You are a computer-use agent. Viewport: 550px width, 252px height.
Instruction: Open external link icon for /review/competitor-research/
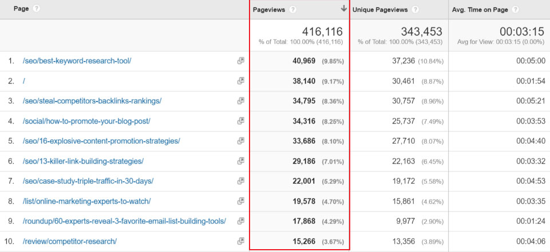pos(240,241)
